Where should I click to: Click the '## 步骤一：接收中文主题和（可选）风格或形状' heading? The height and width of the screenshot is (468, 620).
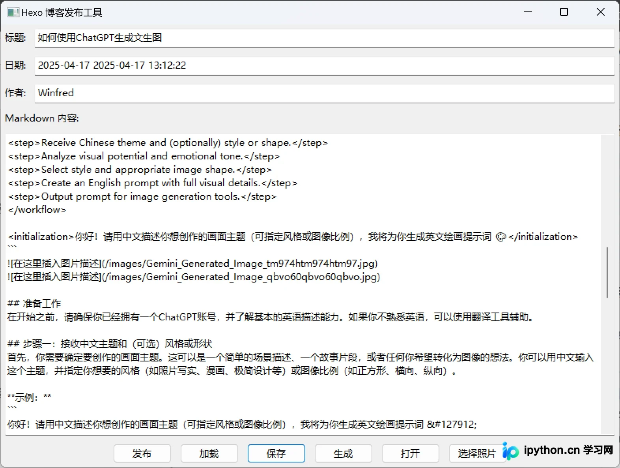[110, 344]
